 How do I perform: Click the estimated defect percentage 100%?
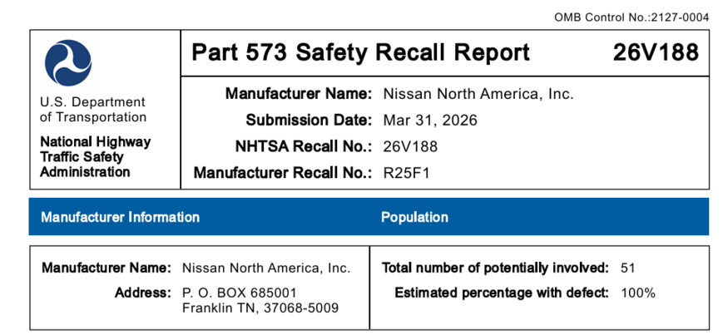(638, 293)
